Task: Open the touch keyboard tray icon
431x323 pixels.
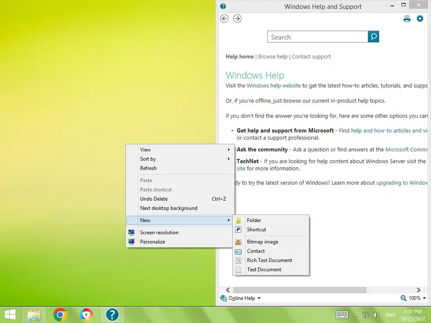Action: (342, 315)
